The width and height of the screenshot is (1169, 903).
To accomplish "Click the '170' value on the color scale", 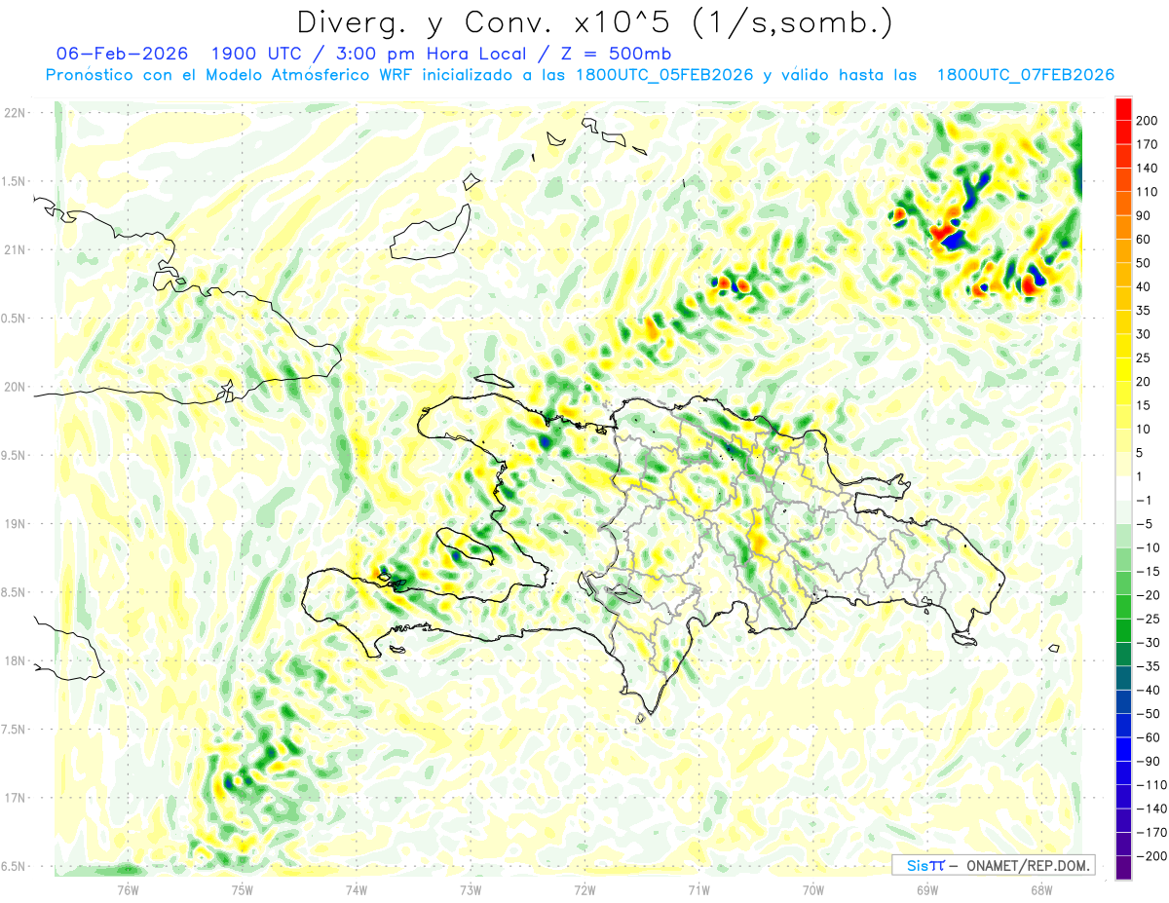I will click(x=1147, y=144).
